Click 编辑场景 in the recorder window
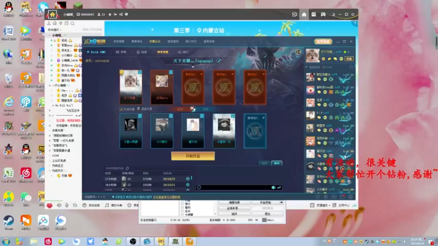Screen dimensions: 438x246 click(x=234, y=202)
